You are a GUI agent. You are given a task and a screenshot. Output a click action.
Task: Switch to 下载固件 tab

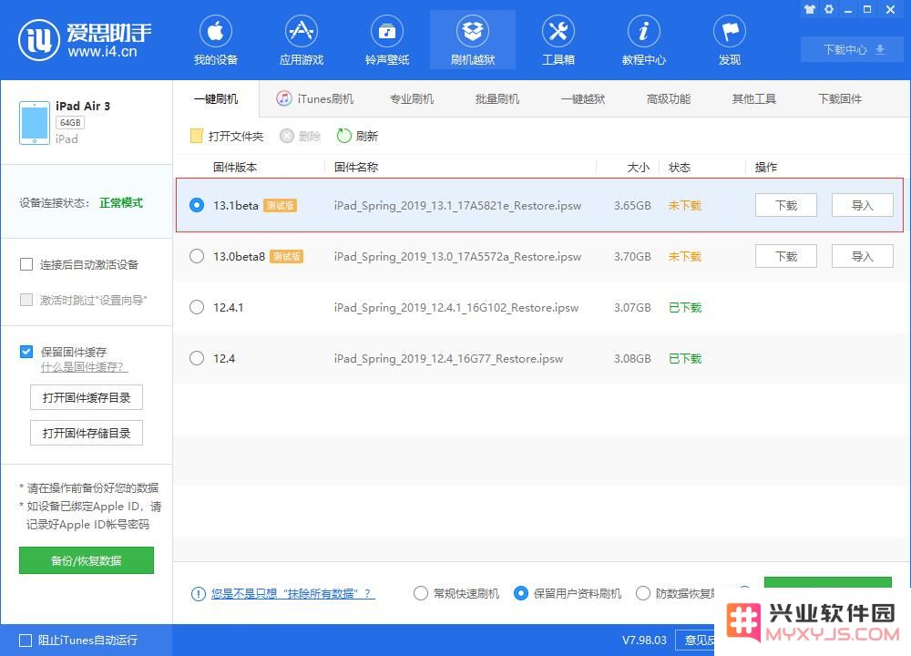840,98
